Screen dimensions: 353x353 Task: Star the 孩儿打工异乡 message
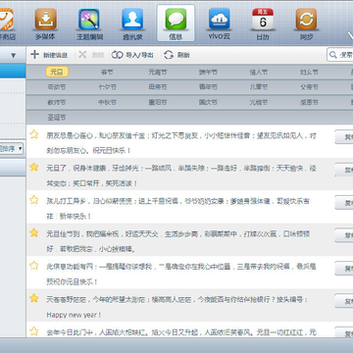34,200
